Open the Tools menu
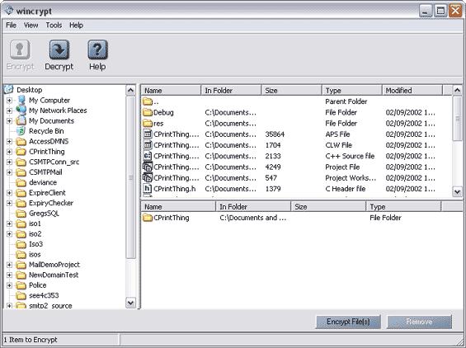 pos(54,26)
